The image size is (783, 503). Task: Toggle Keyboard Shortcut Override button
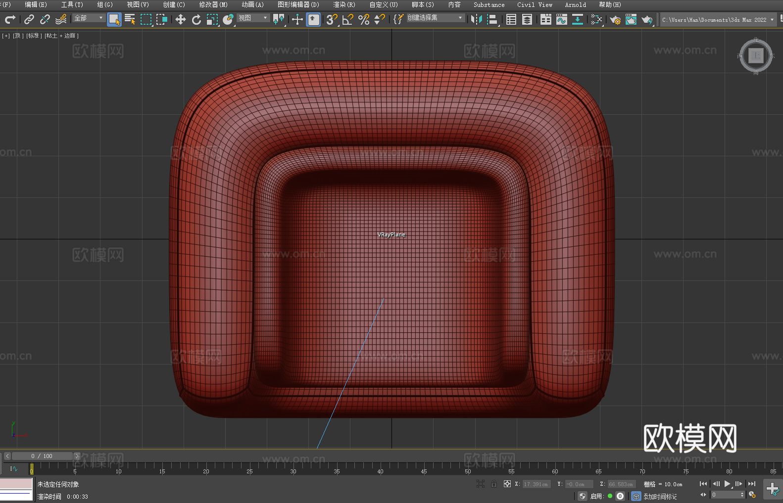click(x=313, y=19)
